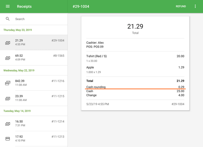Screen dimensions: 203x147
Task: Click the Tuesday, May 14, 2019 date header
Action: coord(17,111)
